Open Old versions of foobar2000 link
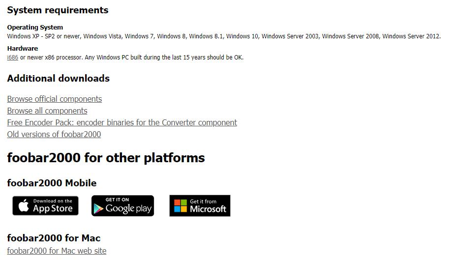Screen dimensions: 454x262 (54, 134)
